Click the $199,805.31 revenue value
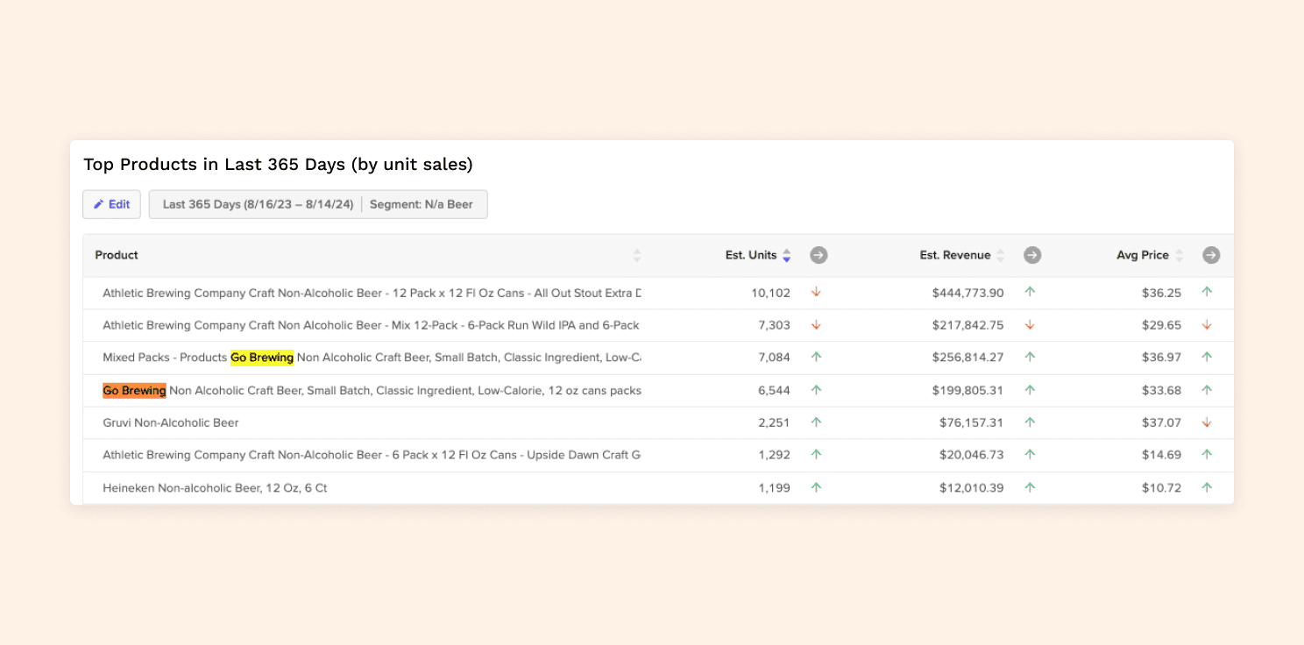 pos(968,390)
